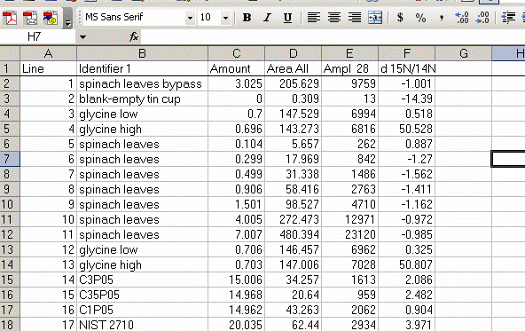Apply Percent style

click(x=420, y=18)
